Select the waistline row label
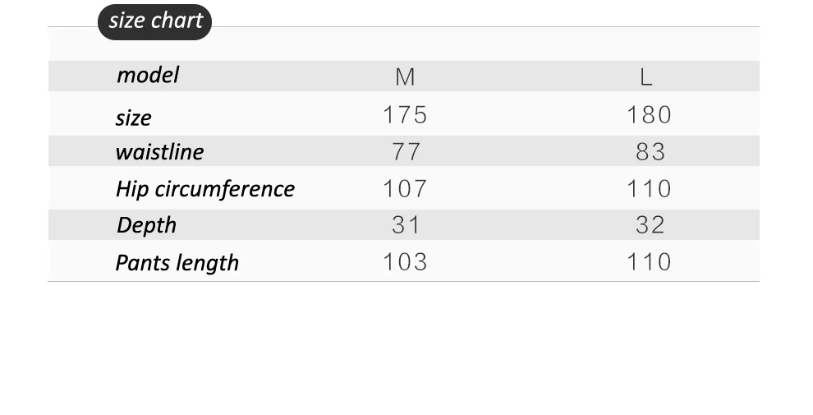813x415 pixels. point(159,152)
